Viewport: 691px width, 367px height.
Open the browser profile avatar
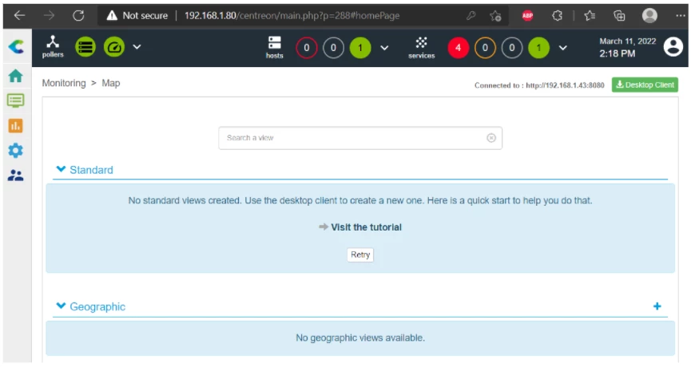click(x=649, y=16)
